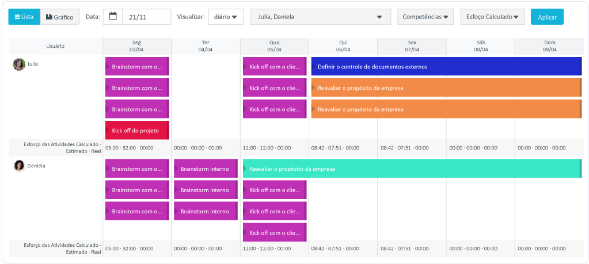Click Julia's avatar photo

[x=19, y=64]
